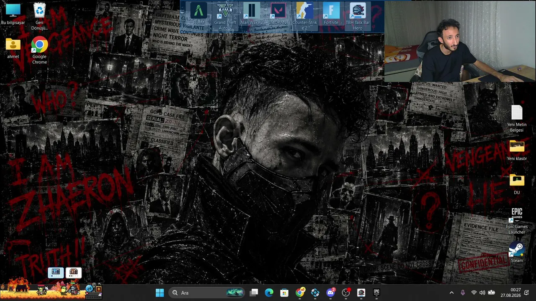Select the Yeni Metin Belgesi text file
Screen dimensions: 536x301
(517, 119)
